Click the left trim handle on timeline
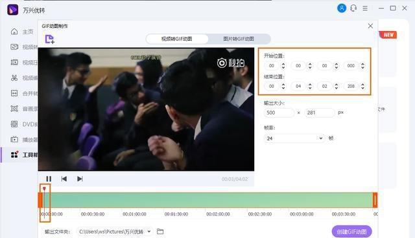 pos(40,200)
